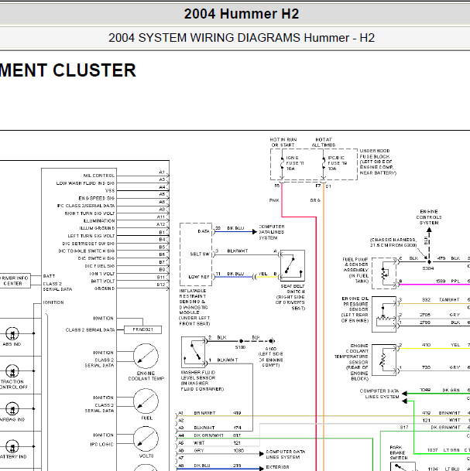Click the Engine Coolant Temp gauge symbol

coord(146,357)
